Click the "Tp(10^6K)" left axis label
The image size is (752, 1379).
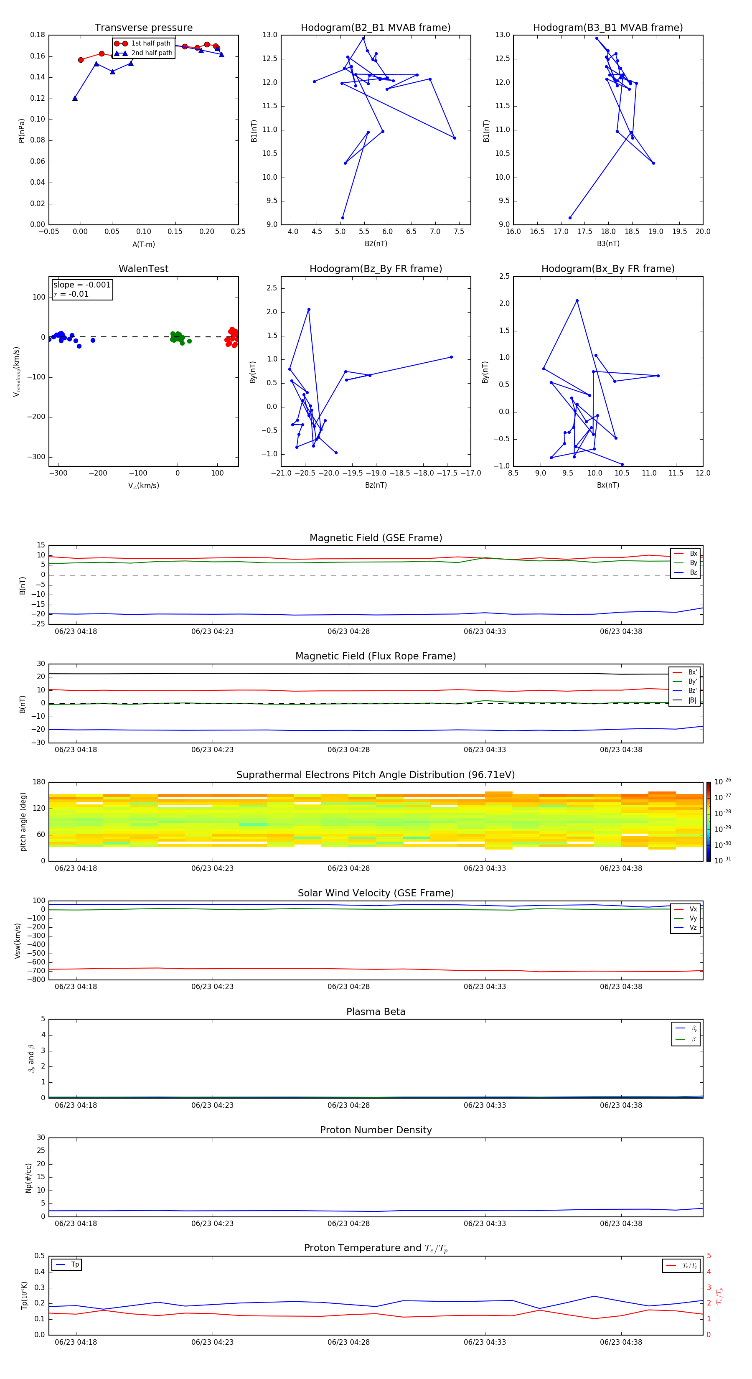24,1295
